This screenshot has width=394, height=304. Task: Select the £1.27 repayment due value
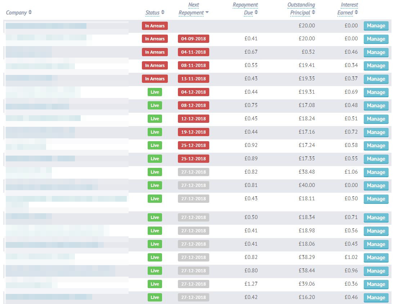click(251, 284)
